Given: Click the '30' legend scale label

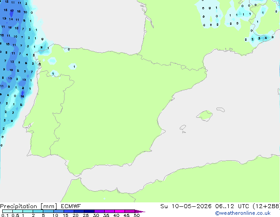Looking at the screenshot, I should 96,215.
